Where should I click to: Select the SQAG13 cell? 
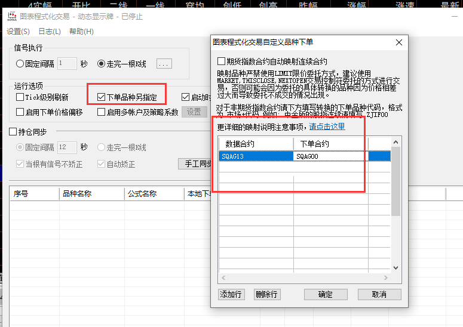(x=256, y=156)
